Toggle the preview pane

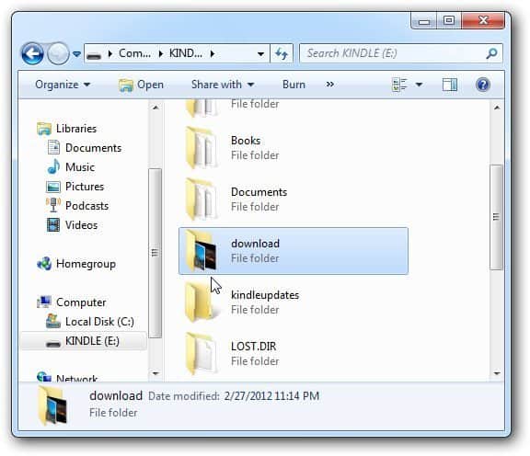point(450,85)
